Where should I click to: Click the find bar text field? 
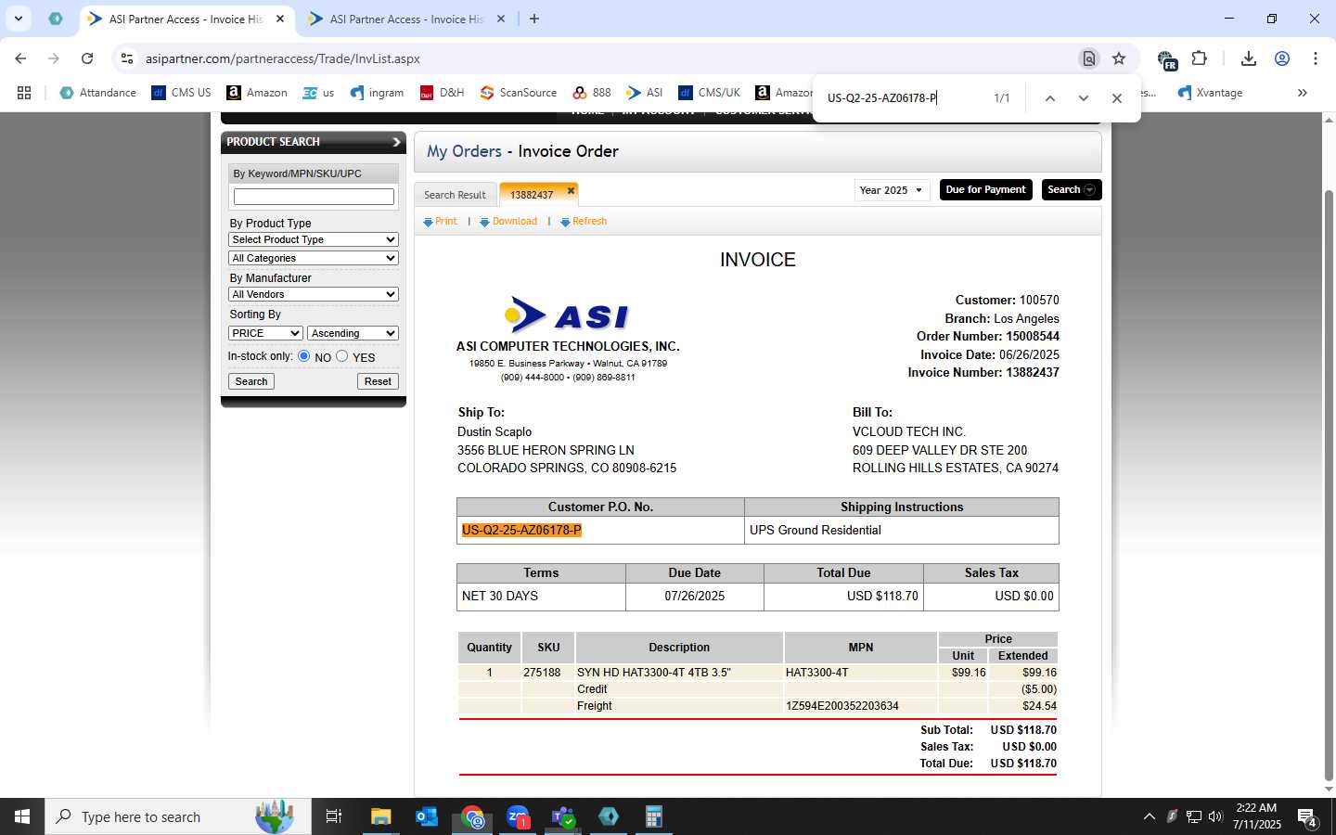coord(900,98)
